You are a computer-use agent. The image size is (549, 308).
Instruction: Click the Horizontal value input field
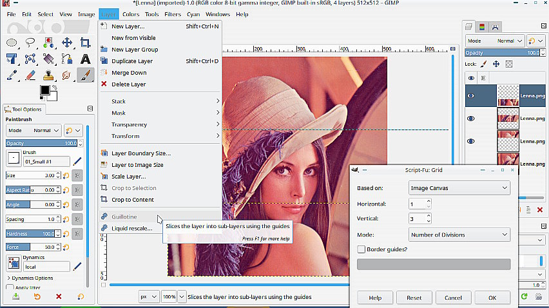(417, 204)
